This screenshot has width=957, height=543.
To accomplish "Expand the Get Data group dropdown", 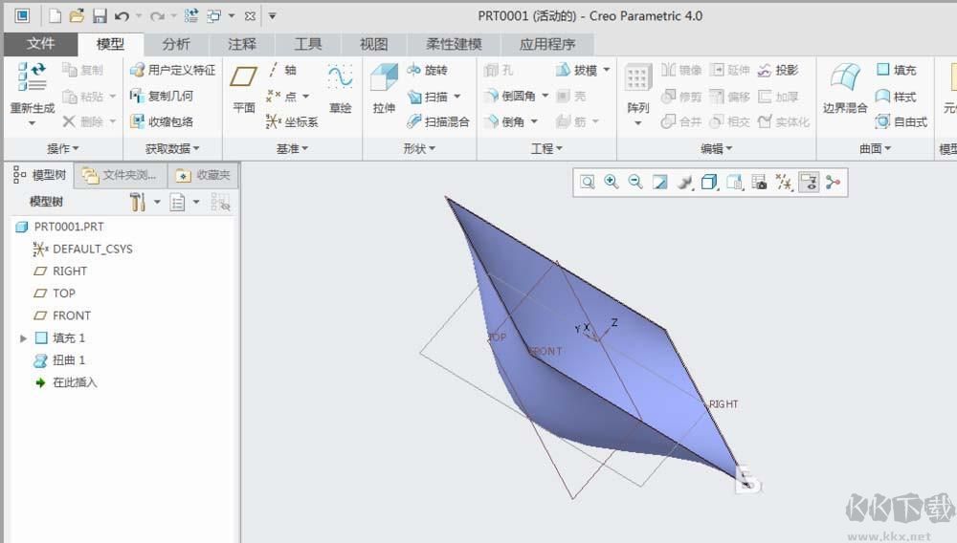I will (x=172, y=148).
